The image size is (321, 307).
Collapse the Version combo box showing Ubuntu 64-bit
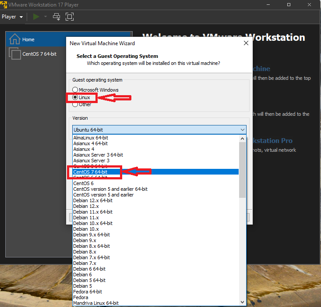243,130
